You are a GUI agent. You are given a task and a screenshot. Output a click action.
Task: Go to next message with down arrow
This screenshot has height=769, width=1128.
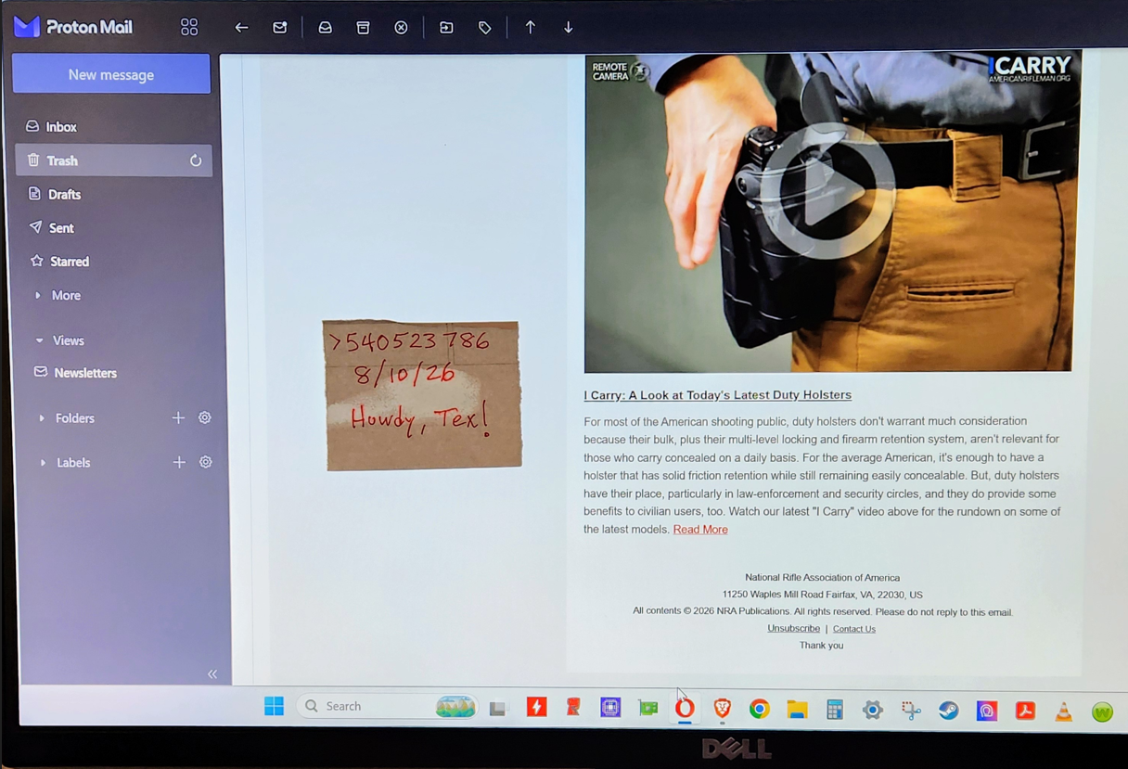pyautogui.click(x=568, y=28)
